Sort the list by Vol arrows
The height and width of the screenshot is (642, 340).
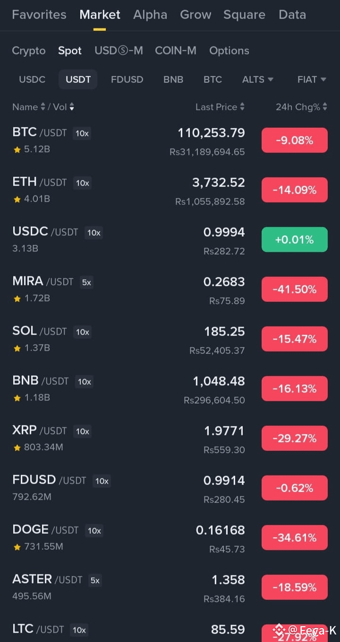point(72,107)
